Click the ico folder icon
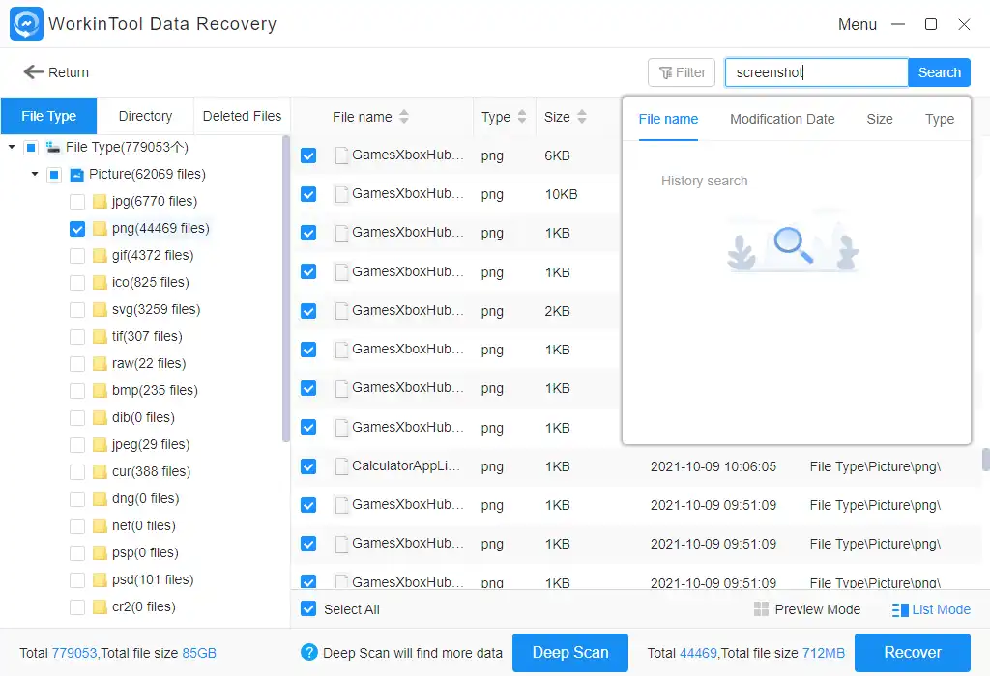 click(100, 283)
